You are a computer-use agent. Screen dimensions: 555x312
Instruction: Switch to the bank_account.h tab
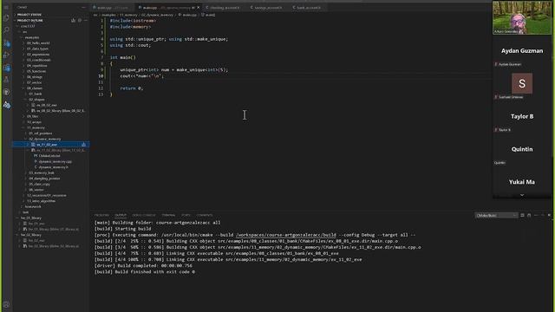308,8
